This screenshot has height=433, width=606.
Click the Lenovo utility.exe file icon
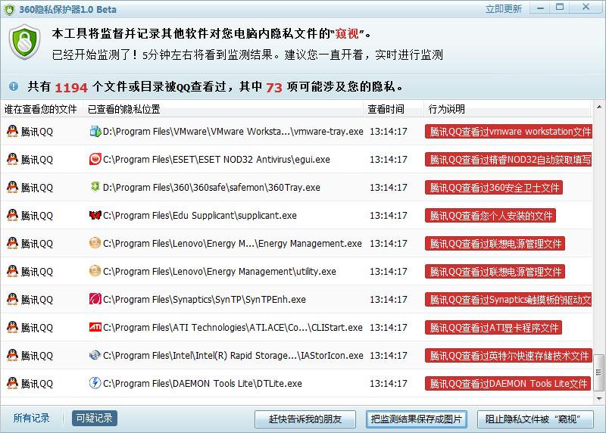[95, 271]
